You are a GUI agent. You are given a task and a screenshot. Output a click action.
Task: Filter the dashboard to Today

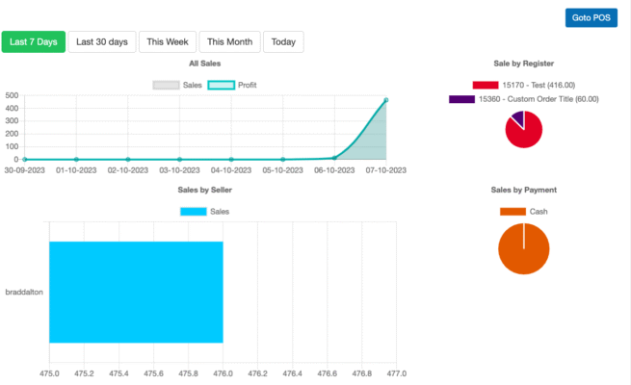pos(283,41)
